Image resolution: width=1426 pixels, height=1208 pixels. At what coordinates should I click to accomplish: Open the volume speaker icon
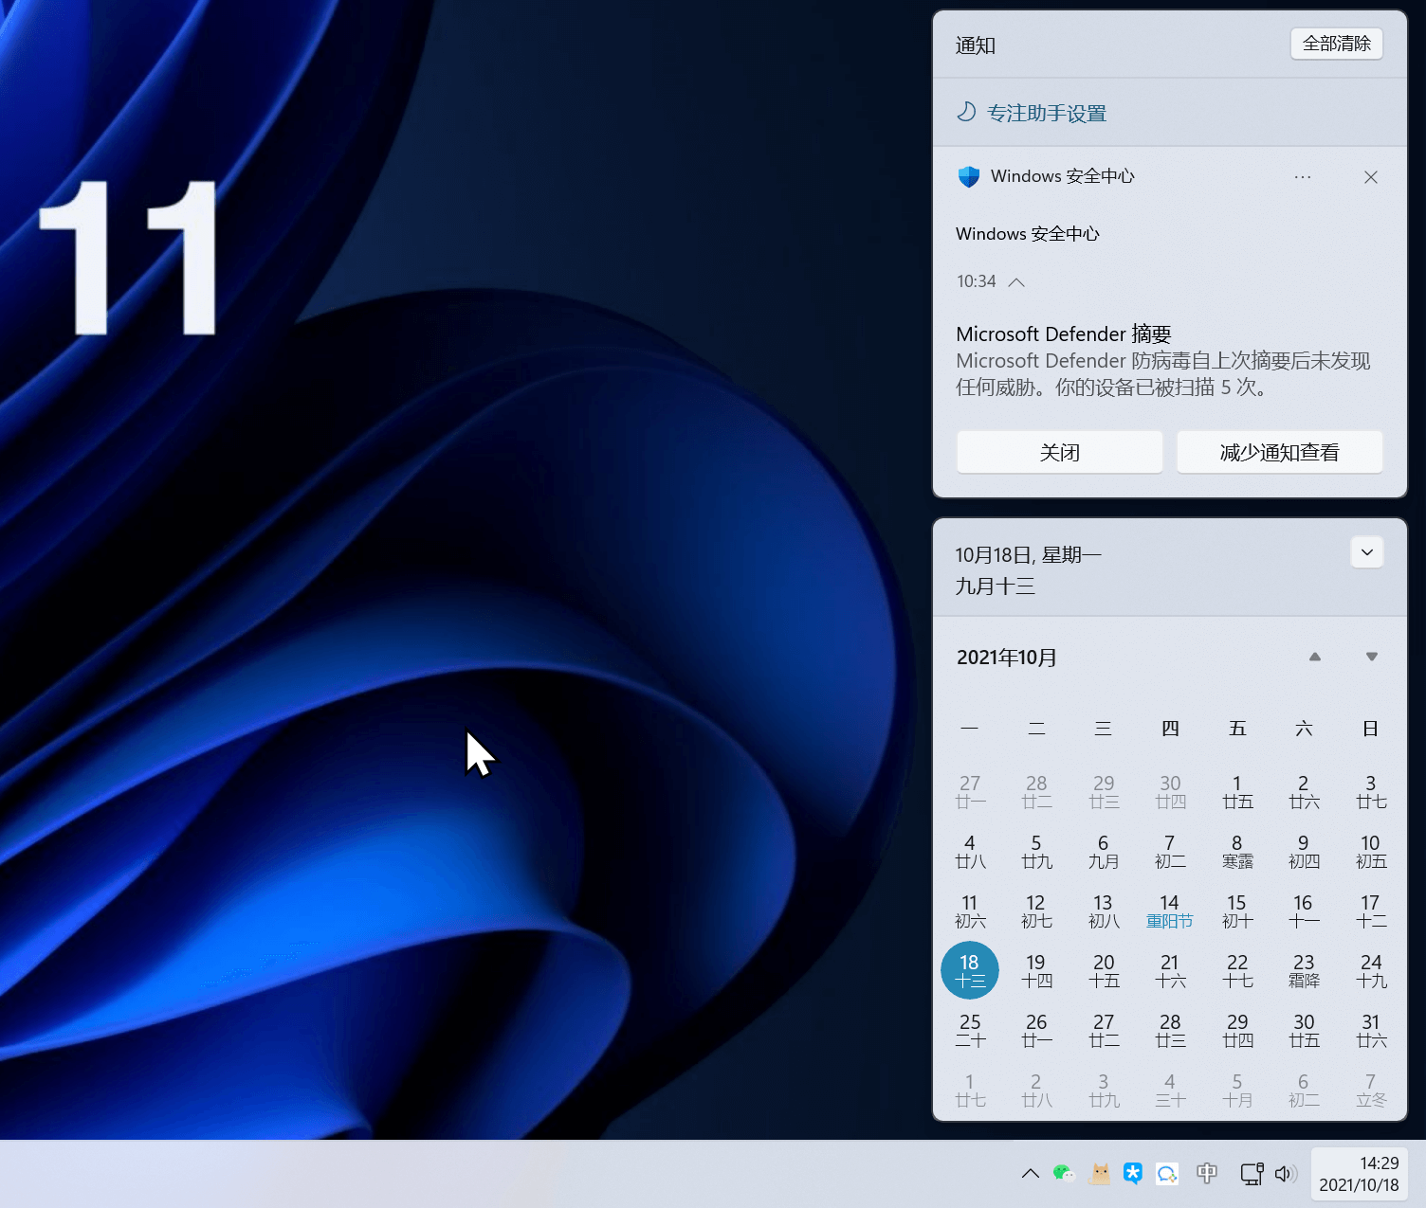[x=1285, y=1174]
